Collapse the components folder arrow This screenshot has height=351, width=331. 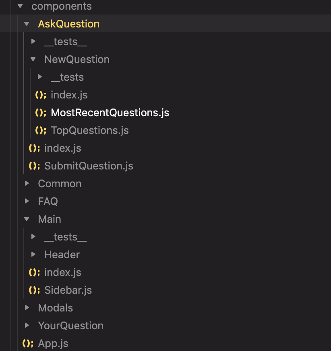point(20,6)
